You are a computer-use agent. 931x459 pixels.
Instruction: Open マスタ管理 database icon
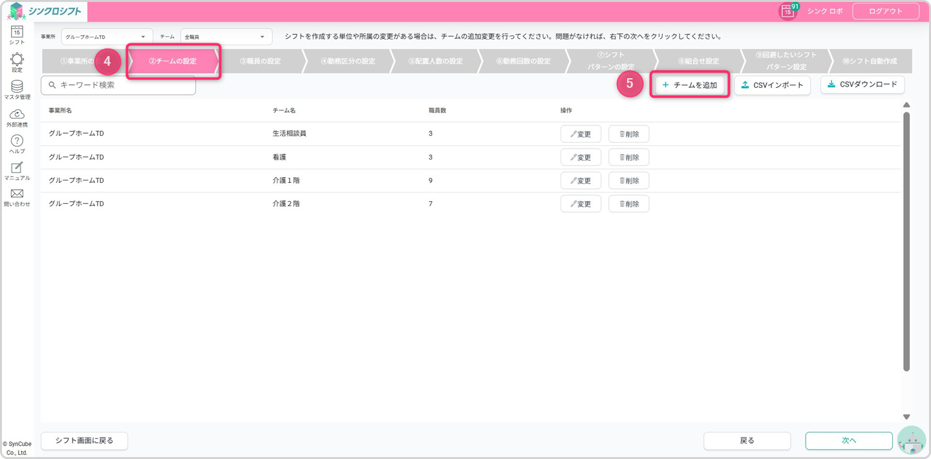click(x=17, y=87)
